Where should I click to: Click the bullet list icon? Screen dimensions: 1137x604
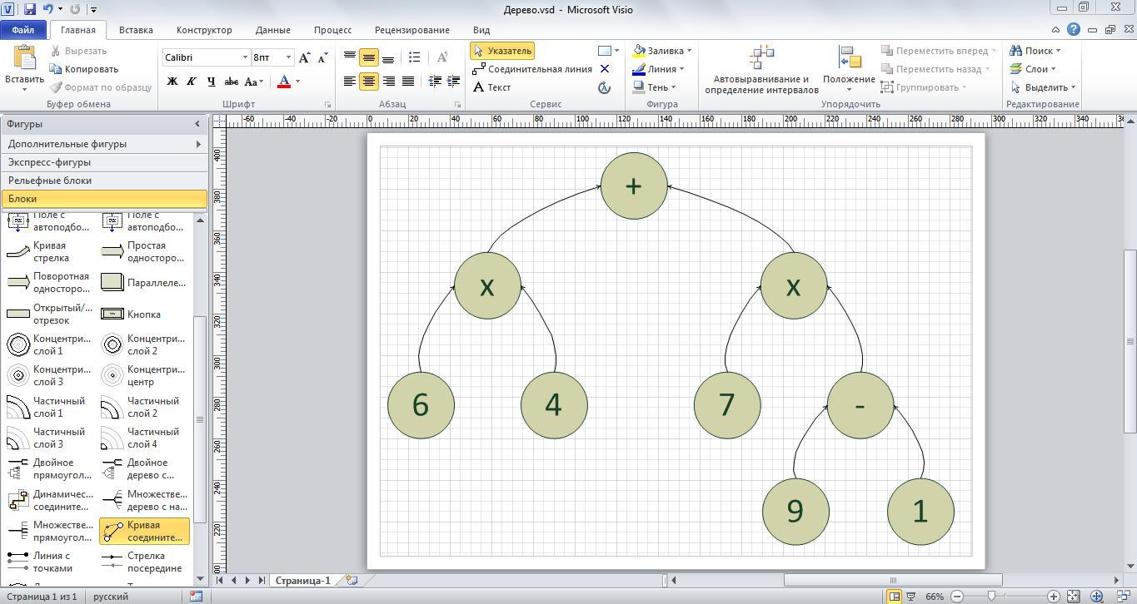[414, 57]
